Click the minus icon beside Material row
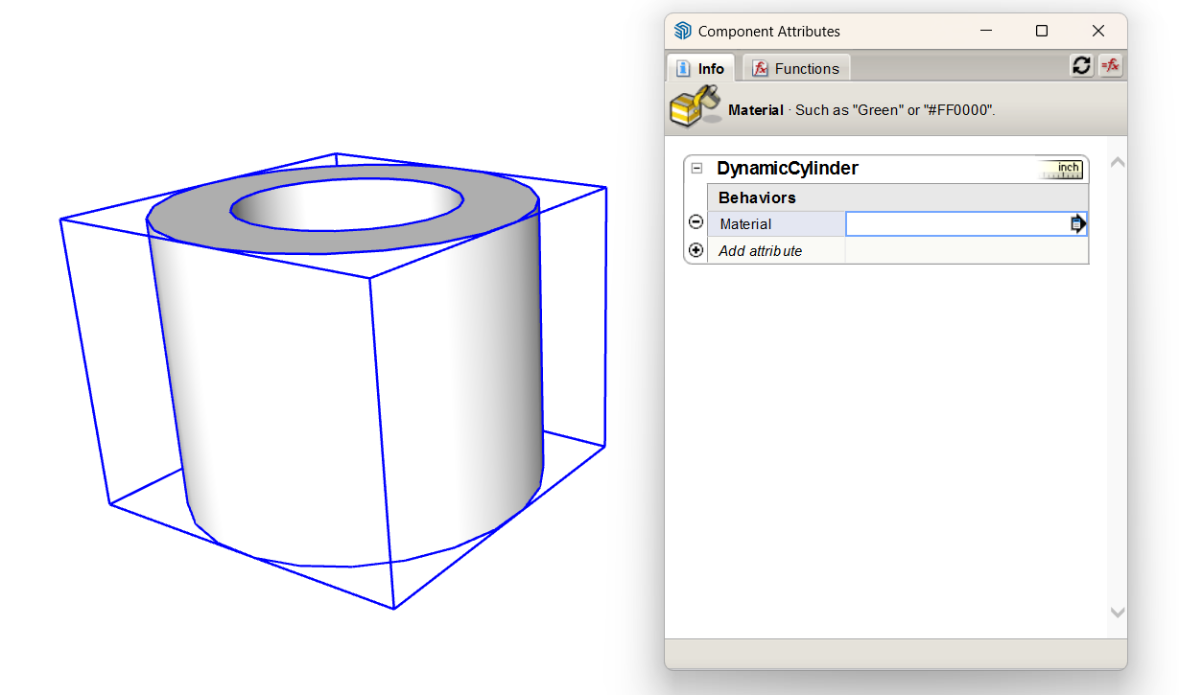Viewport: 1179px width, 695px height. [x=696, y=221]
